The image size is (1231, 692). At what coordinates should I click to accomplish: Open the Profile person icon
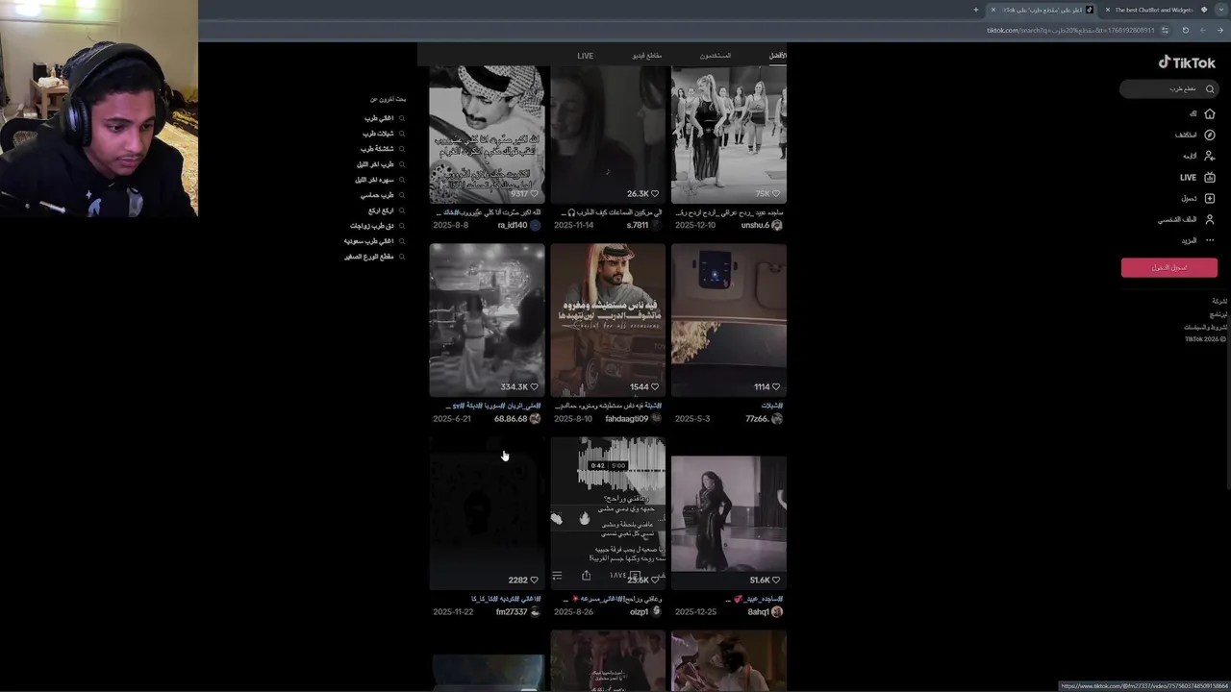point(1210,219)
